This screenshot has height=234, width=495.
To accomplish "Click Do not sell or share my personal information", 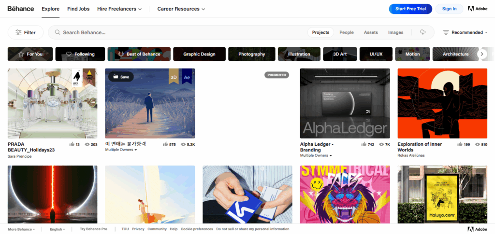I will (x=252, y=229).
